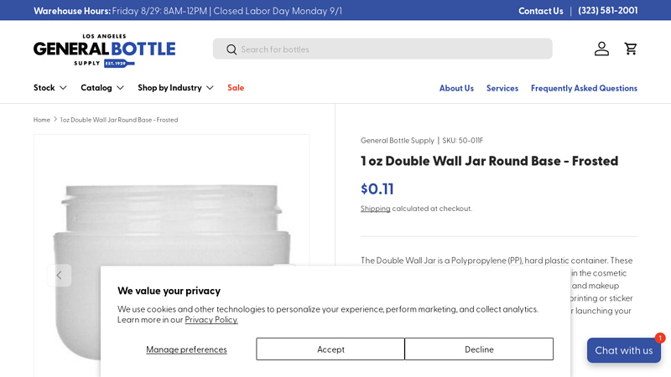Click the $0.11 price text
671x377 pixels.
(x=377, y=189)
